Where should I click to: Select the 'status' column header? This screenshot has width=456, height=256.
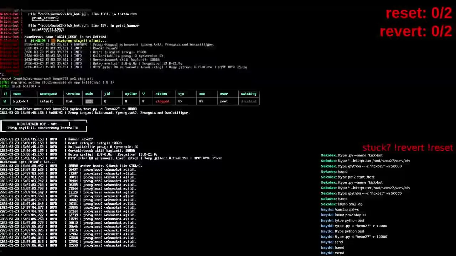point(161,94)
